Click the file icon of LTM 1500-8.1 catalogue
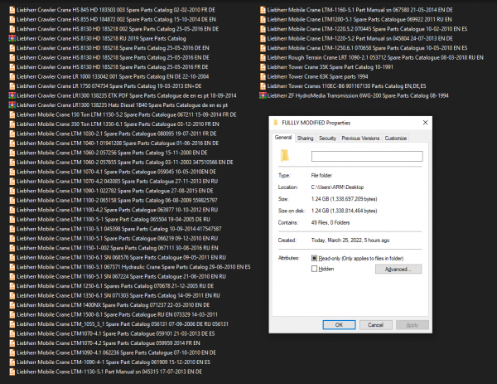The image size is (497, 384). pyautogui.click(x=12, y=314)
